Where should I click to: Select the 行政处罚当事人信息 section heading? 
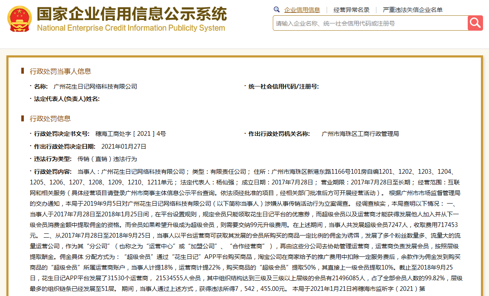tap(60, 71)
